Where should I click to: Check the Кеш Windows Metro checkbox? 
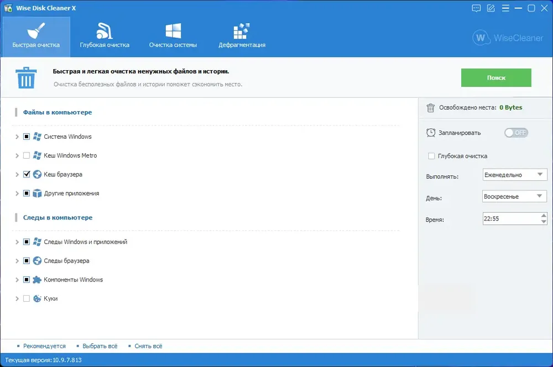click(x=27, y=155)
